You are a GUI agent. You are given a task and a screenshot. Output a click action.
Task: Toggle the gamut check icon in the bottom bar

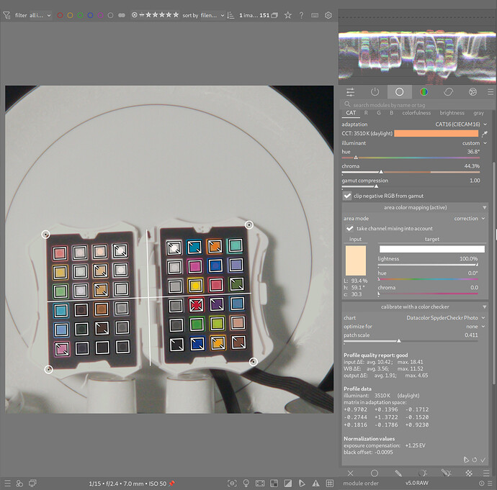[x=302, y=484]
